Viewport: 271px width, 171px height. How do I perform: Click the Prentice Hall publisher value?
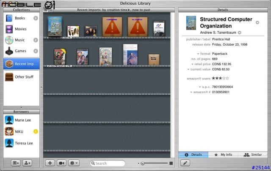click(x=221, y=39)
